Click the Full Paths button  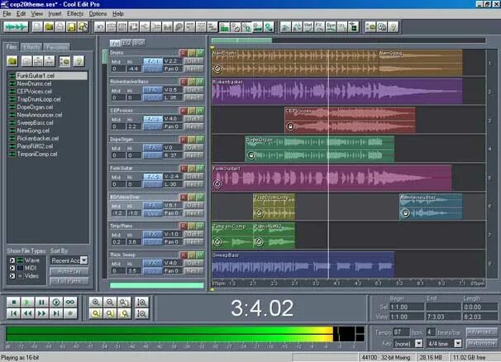[69, 281]
